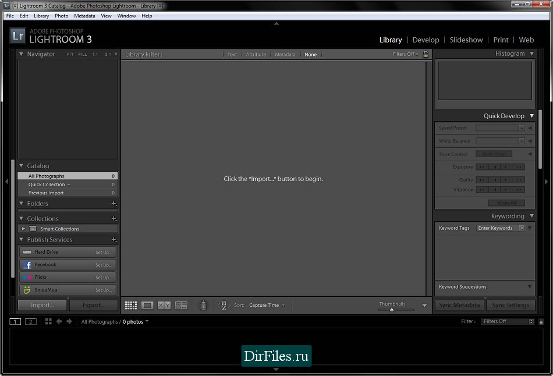This screenshot has height=376, width=553.
Task: Add a folder with plus icon
Action: (114, 204)
